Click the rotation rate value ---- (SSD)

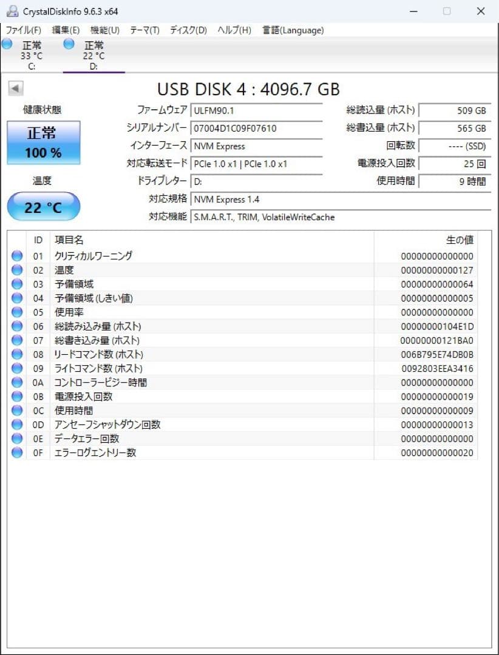(x=454, y=146)
